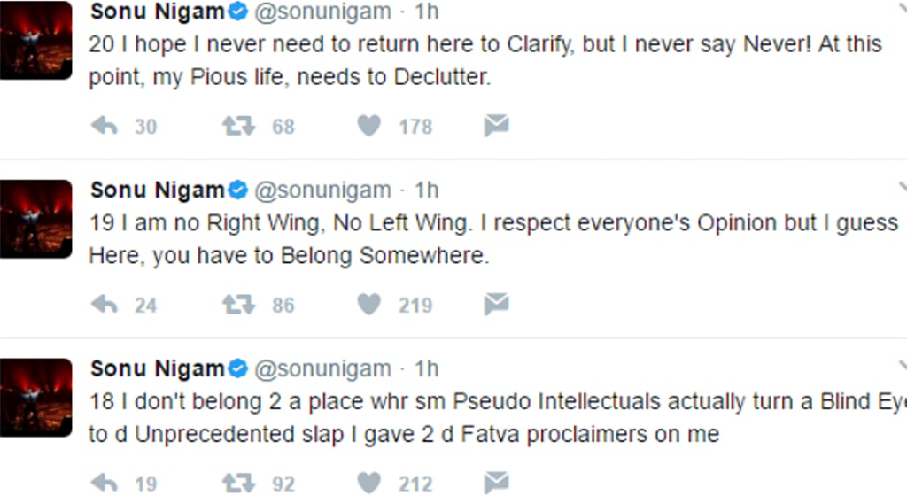
Task: Open the dropdown chevron on tweet 18
Action: [x=902, y=365]
